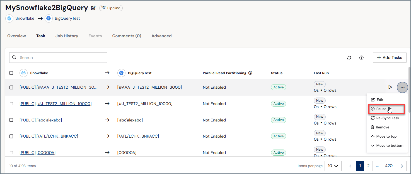Open the Items per page dropdown

coord(333,166)
